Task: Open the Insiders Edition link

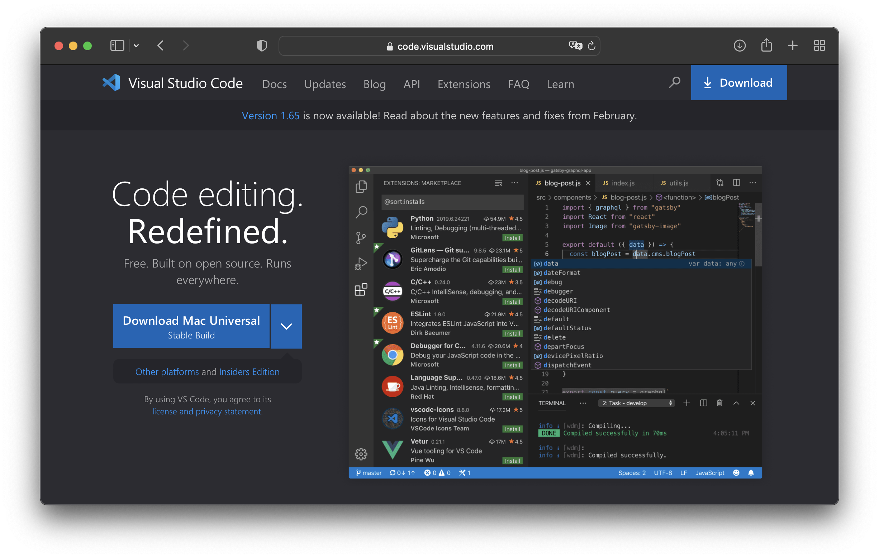Action: 249,372
